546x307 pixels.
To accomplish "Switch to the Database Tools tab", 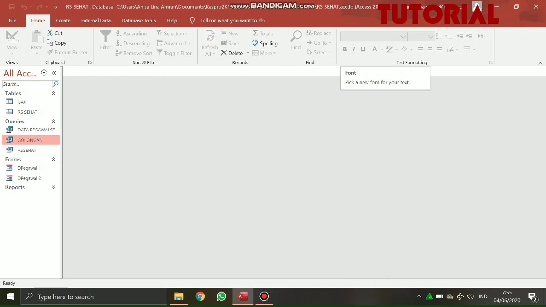I will coord(139,20).
